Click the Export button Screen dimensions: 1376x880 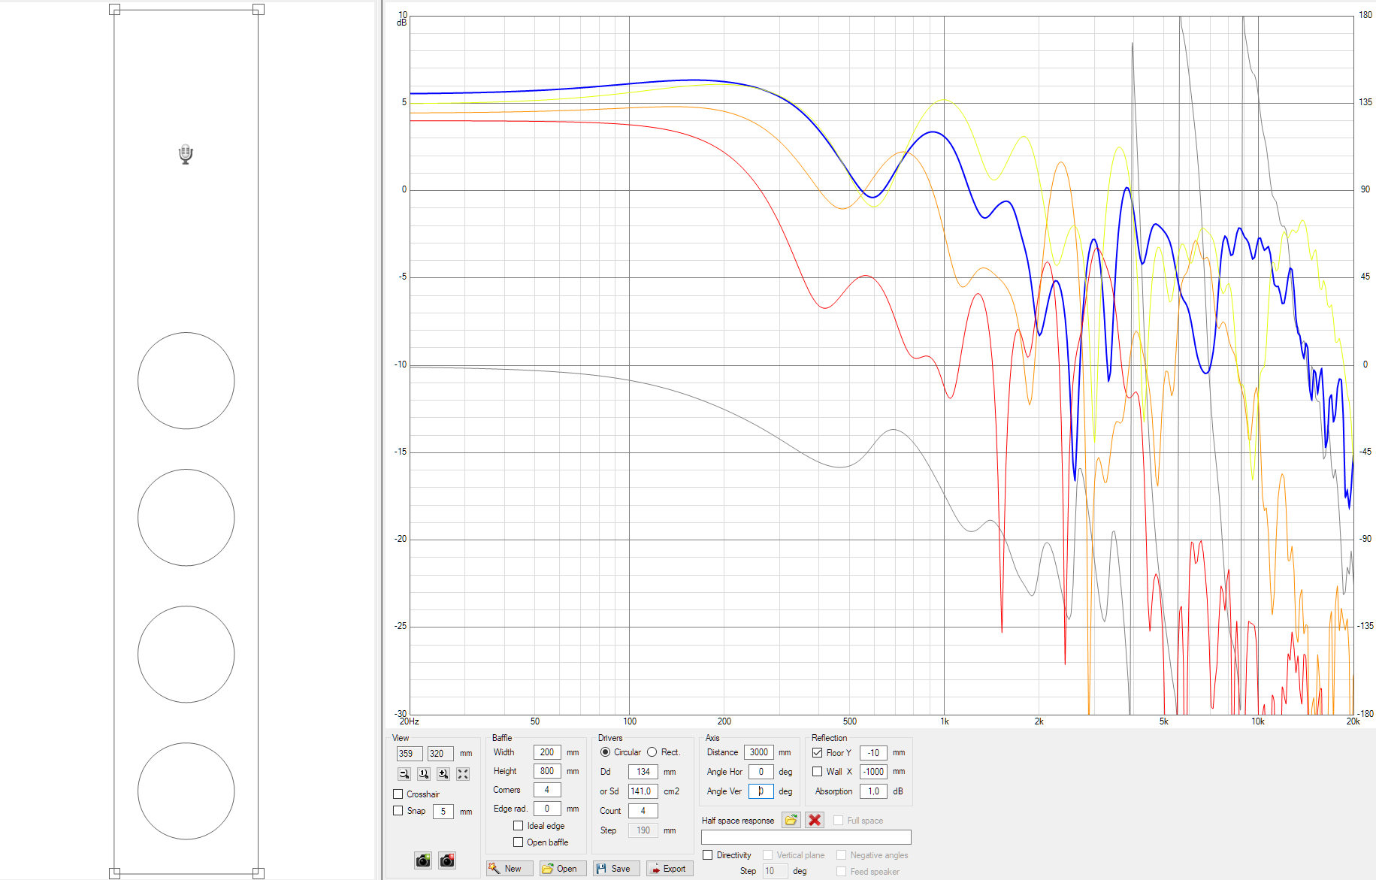pyautogui.click(x=670, y=869)
